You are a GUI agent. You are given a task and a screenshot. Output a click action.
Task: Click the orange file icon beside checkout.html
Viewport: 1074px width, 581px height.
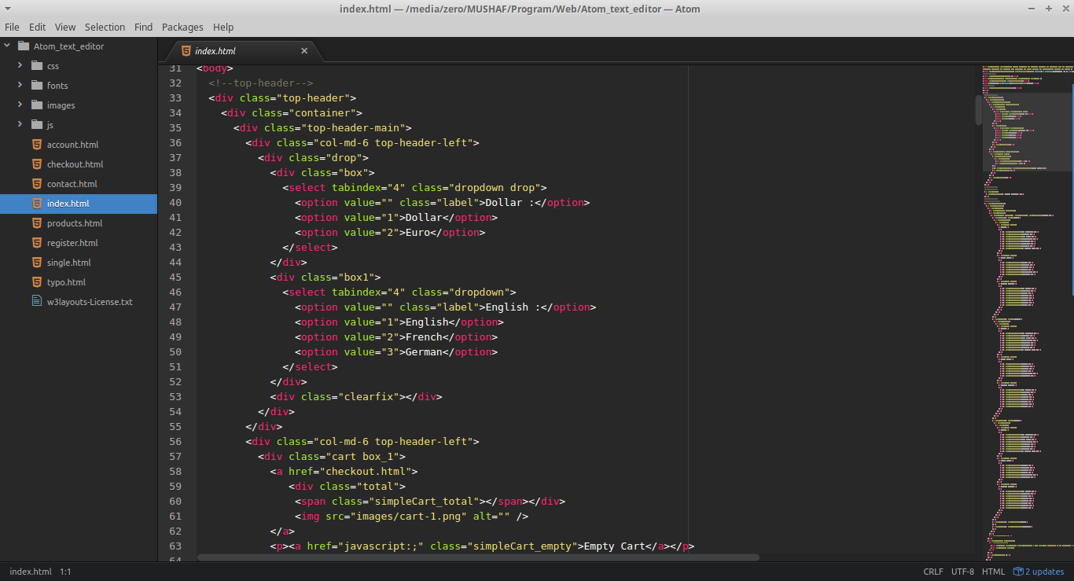[36, 164]
